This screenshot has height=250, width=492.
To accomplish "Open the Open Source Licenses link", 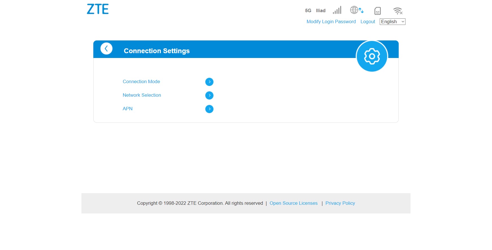I will pyautogui.click(x=294, y=203).
